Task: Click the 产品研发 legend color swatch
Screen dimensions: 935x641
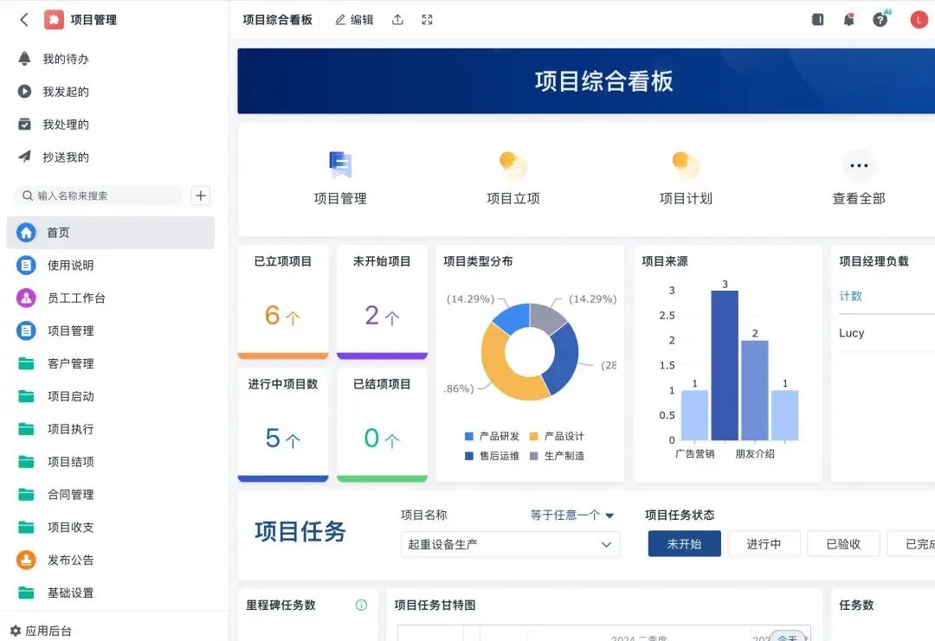Action: point(468,436)
